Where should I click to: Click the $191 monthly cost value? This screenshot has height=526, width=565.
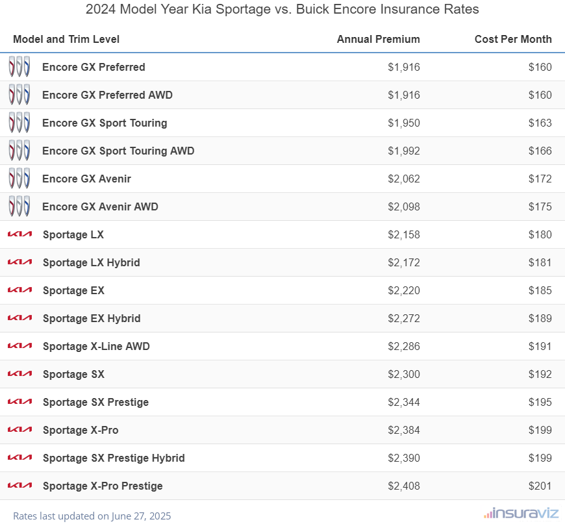(x=540, y=346)
